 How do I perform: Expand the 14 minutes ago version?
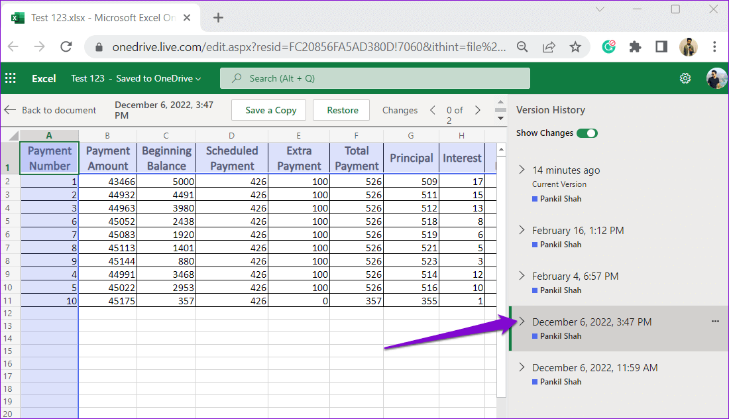click(522, 170)
